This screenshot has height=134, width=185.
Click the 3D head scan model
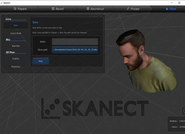point(146,62)
